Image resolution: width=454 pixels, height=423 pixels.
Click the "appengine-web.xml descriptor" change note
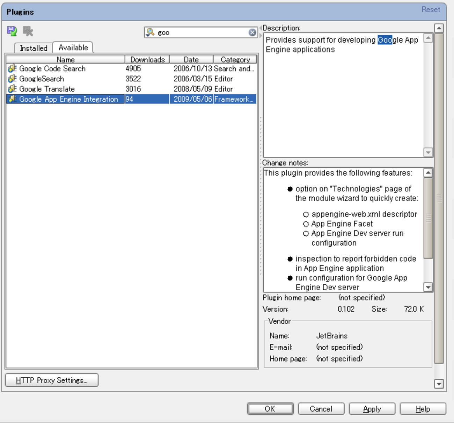coord(364,214)
